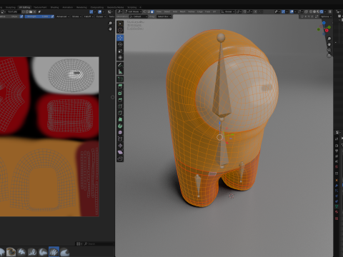Click the navigation gizmo's blue Z axis

tap(324, 23)
